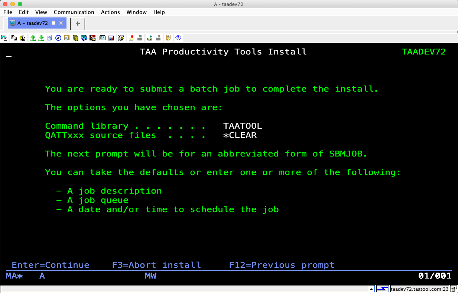
Task: Click the blue file cabinet toolbar icon
Action: 50,38
